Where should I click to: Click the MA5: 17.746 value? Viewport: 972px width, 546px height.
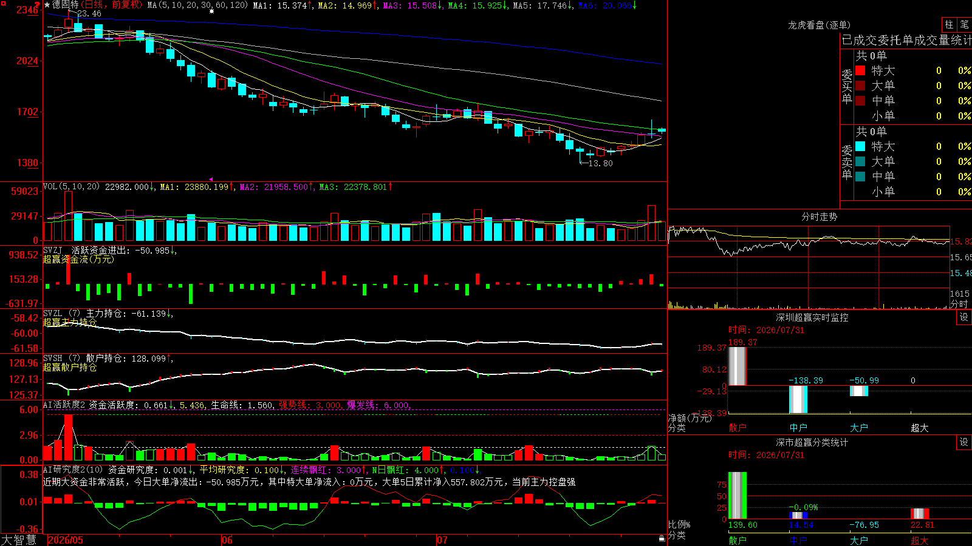(x=542, y=5)
